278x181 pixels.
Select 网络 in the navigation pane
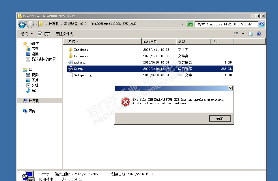[32, 111]
